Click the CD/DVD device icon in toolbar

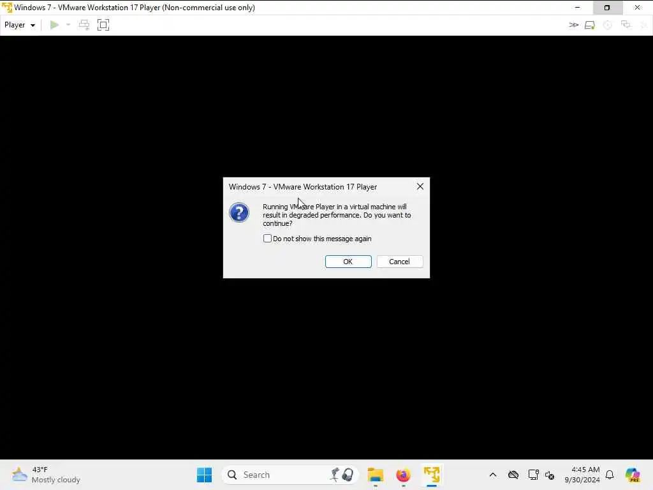click(608, 25)
